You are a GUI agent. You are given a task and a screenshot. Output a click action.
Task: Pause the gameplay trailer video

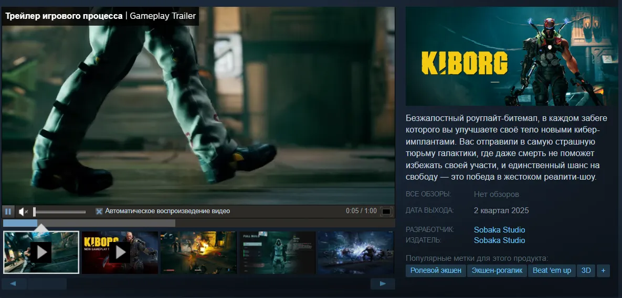pos(8,212)
